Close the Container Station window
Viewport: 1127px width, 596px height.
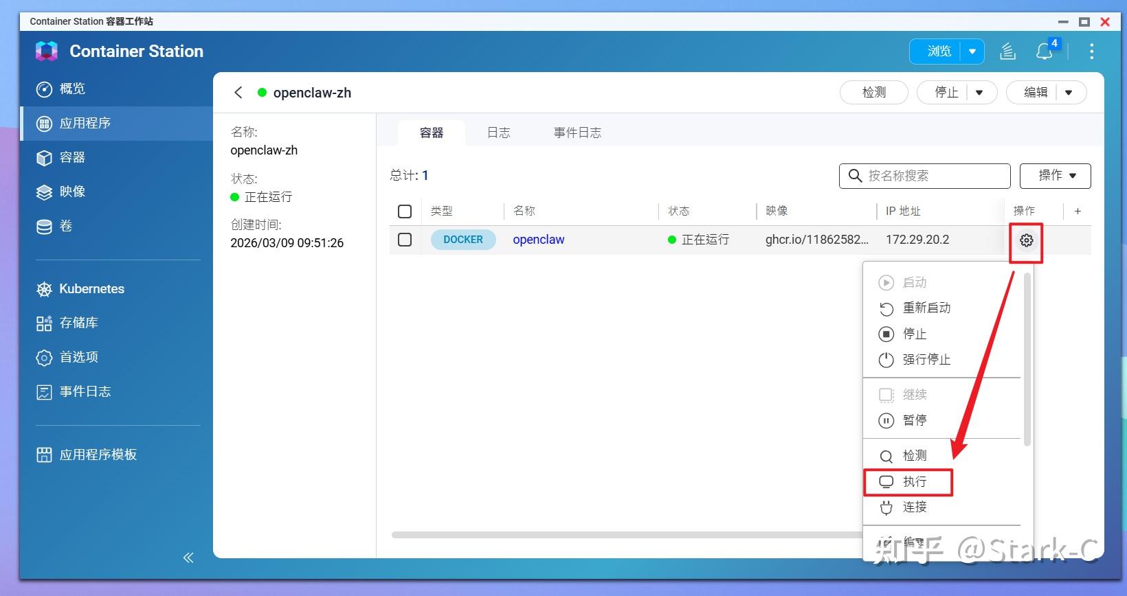[x=1105, y=22]
